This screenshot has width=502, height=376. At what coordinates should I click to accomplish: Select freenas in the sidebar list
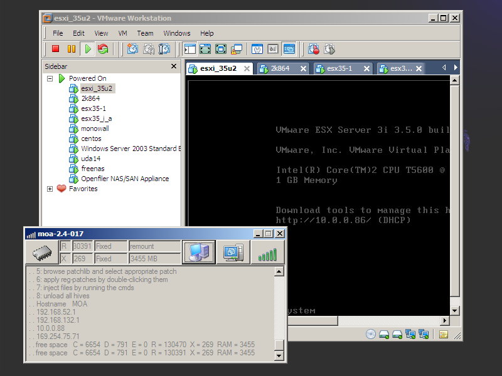tap(92, 169)
